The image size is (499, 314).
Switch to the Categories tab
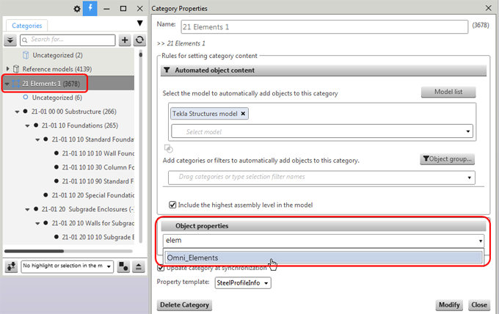(x=27, y=25)
